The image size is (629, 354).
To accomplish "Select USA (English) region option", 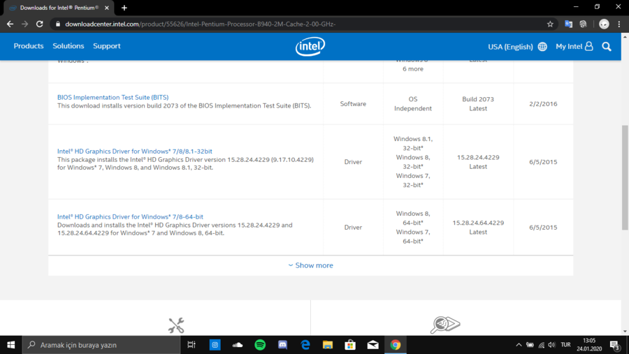I will [x=510, y=47].
